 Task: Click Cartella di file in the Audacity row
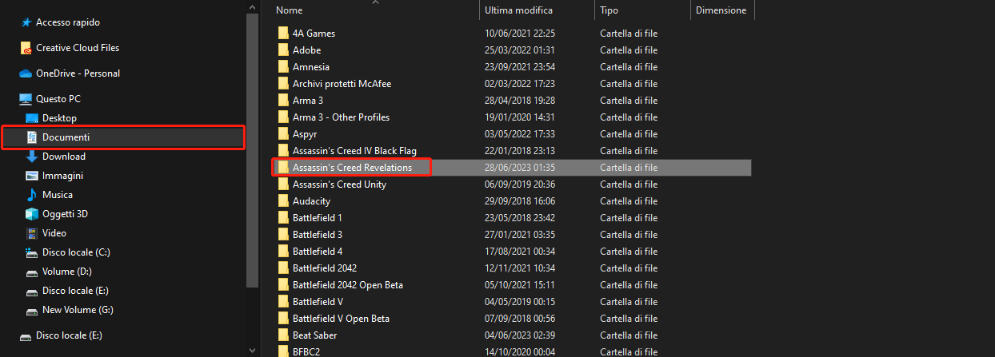pyautogui.click(x=629, y=201)
